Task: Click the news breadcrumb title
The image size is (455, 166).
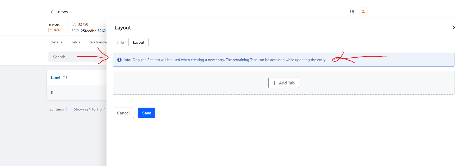Action: tap(63, 12)
